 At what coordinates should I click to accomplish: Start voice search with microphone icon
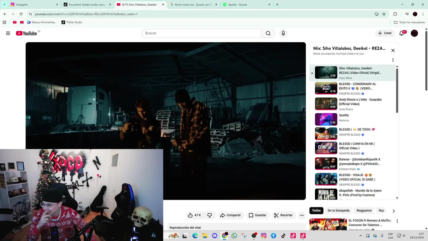(x=283, y=33)
